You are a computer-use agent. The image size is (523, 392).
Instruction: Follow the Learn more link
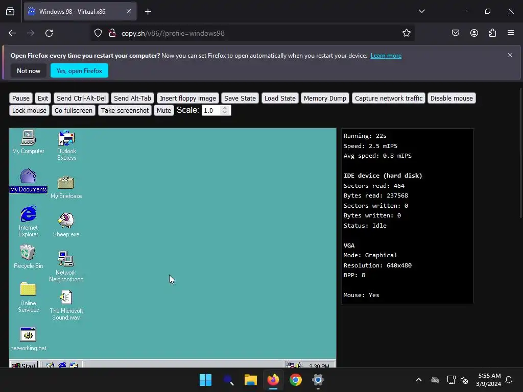pyautogui.click(x=386, y=56)
